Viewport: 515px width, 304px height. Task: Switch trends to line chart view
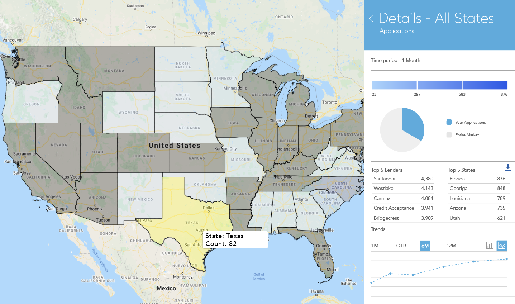point(502,246)
